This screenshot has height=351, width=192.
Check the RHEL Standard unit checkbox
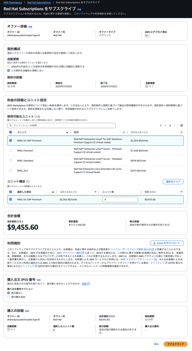pyautogui.click(x=11, y=160)
